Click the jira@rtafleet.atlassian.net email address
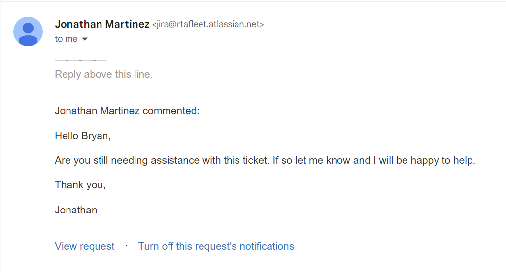This screenshot has width=506, height=272. [208, 25]
